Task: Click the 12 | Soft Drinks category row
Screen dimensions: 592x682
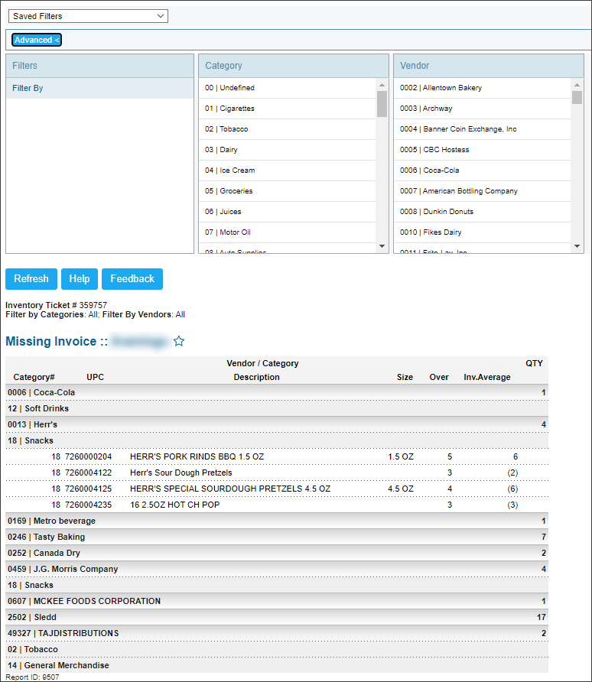Action: tap(277, 409)
